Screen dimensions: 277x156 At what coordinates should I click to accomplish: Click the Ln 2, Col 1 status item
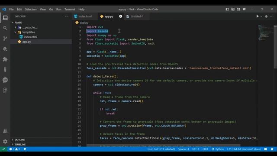point(161,149)
